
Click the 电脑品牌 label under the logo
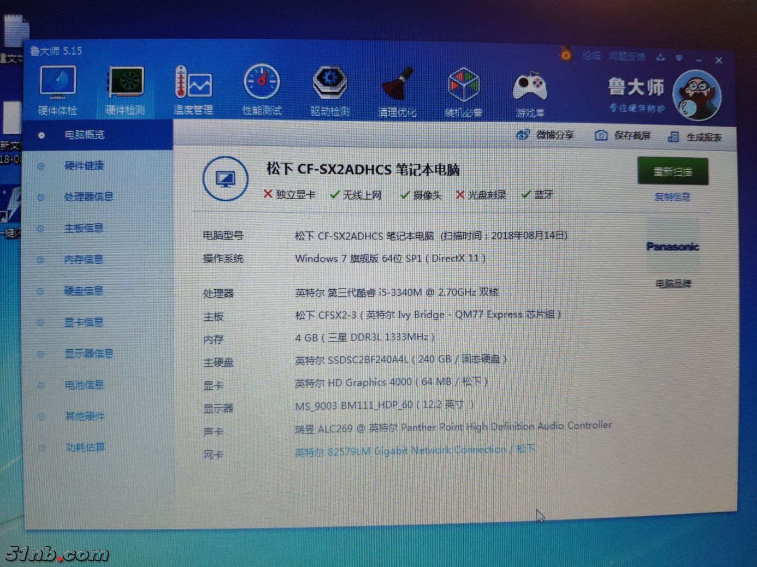673,284
